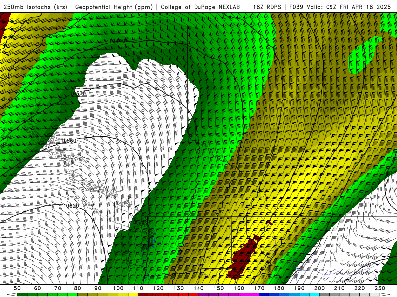Click the 230 knots color bar label
The image size is (397, 297).
(x=380, y=288)
